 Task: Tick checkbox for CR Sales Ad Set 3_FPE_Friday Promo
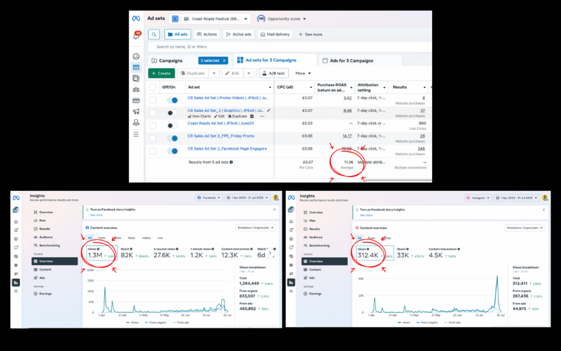click(x=153, y=138)
